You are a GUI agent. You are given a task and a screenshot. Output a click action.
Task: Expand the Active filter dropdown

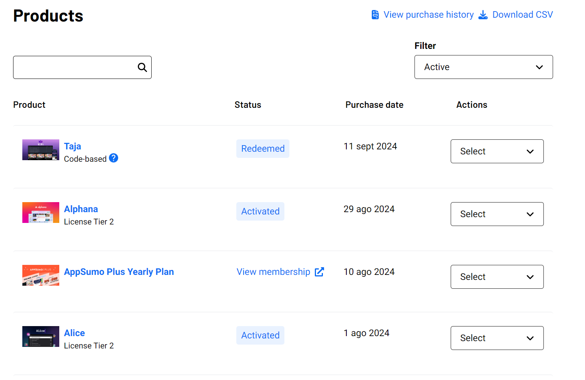[483, 67]
